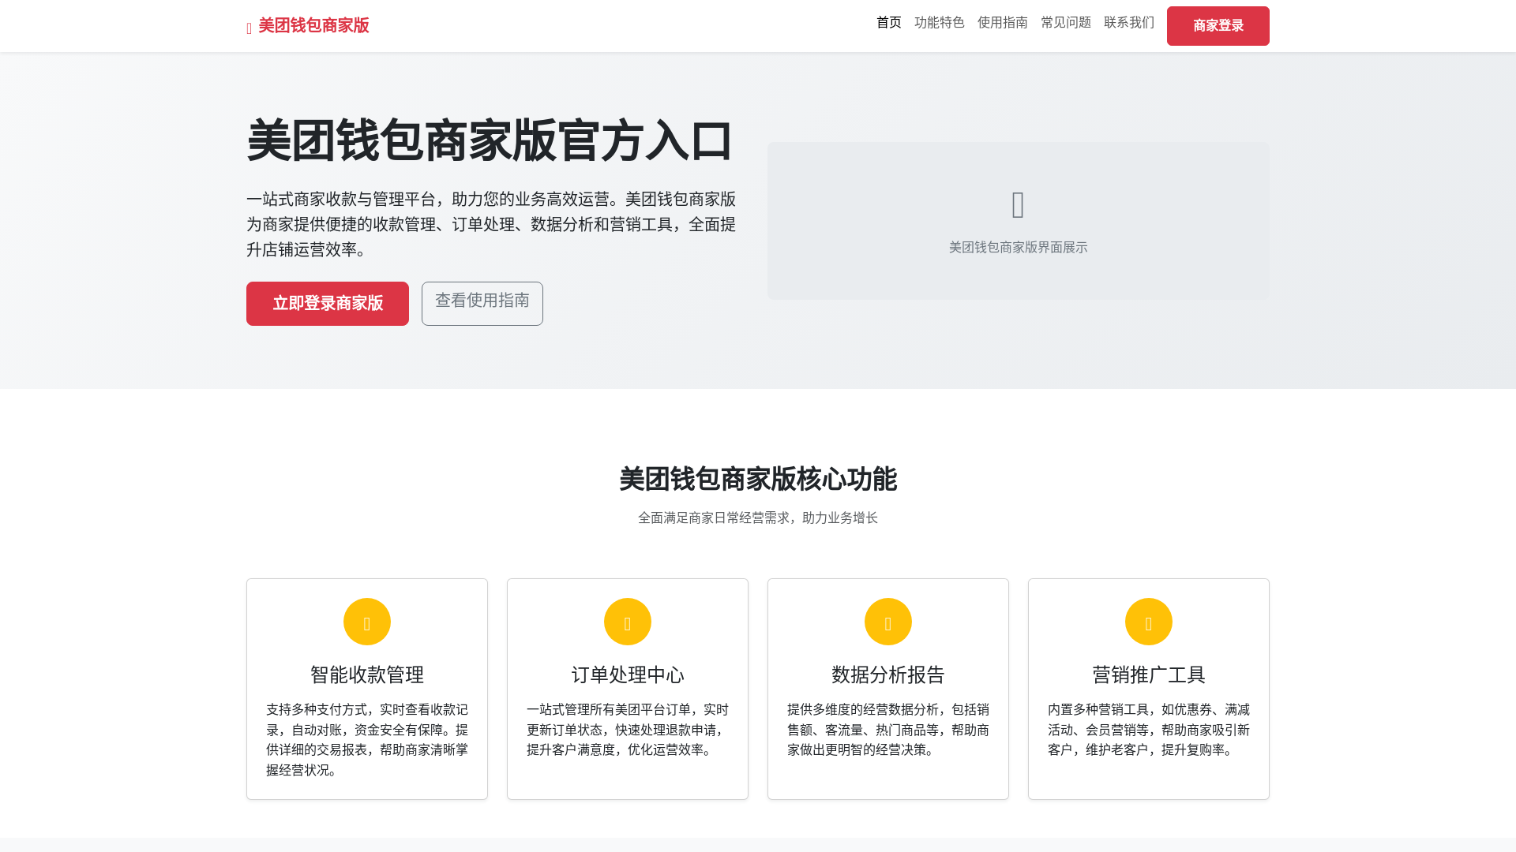Open 使用指南 navigation link

tap(1003, 23)
